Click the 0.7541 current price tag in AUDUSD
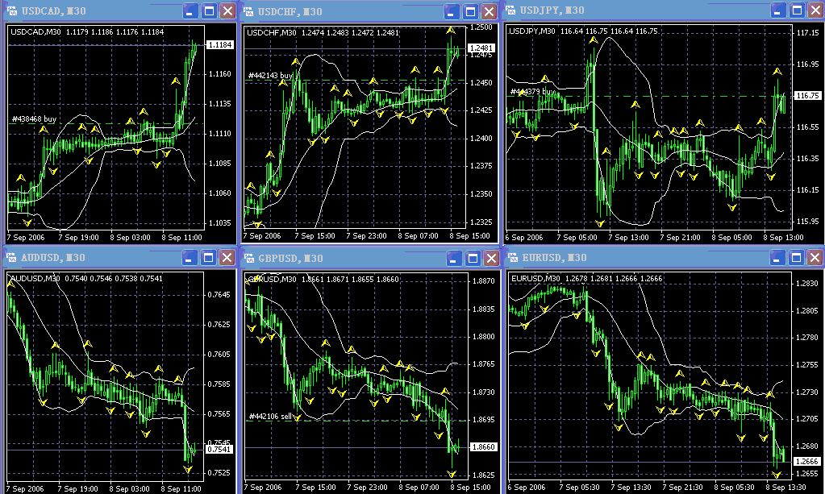 219,450
